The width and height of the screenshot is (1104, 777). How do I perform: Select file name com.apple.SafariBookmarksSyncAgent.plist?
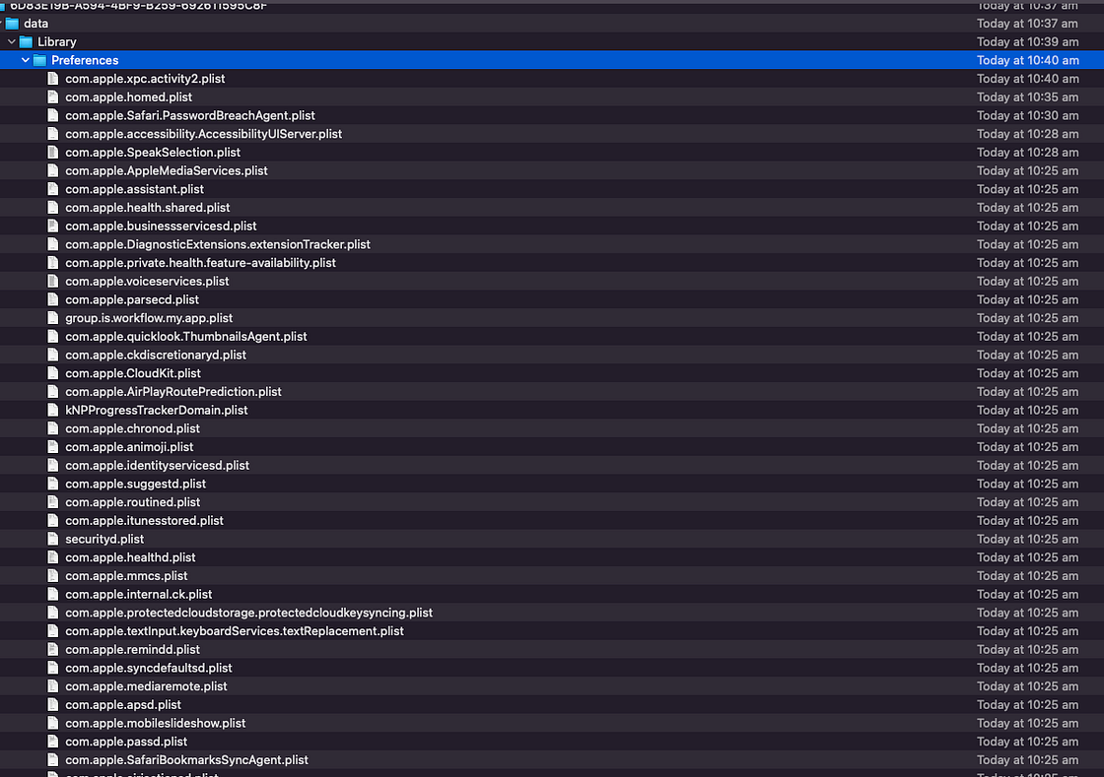[186, 760]
